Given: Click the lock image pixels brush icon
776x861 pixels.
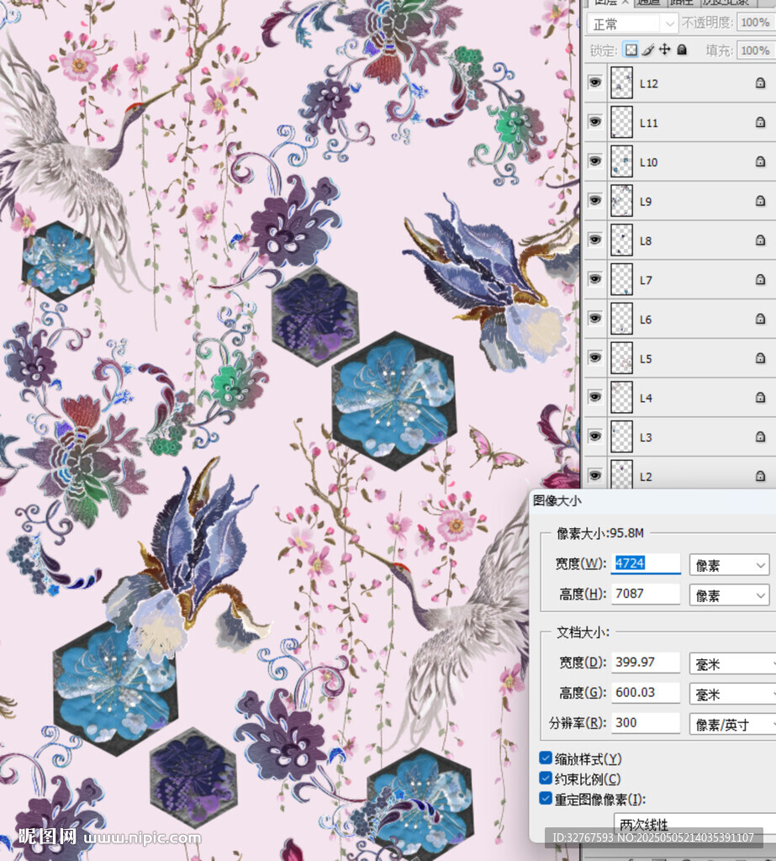Looking at the screenshot, I should (648, 50).
